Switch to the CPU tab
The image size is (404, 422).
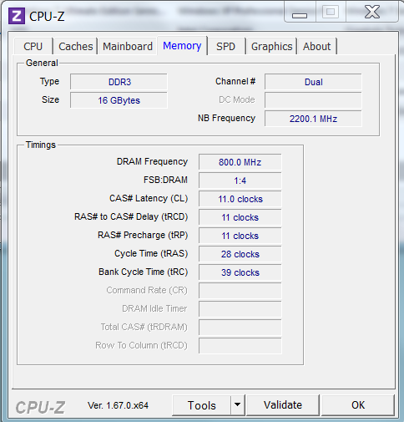click(x=33, y=47)
